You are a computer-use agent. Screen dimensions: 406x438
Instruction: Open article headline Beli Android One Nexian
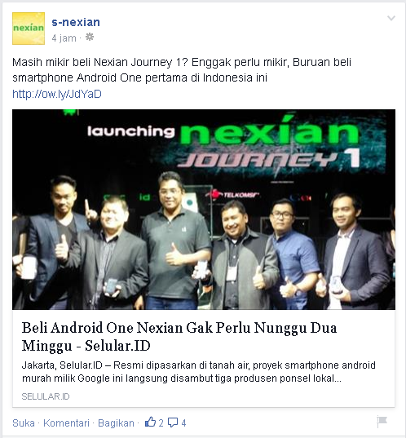click(x=179, y=337)
